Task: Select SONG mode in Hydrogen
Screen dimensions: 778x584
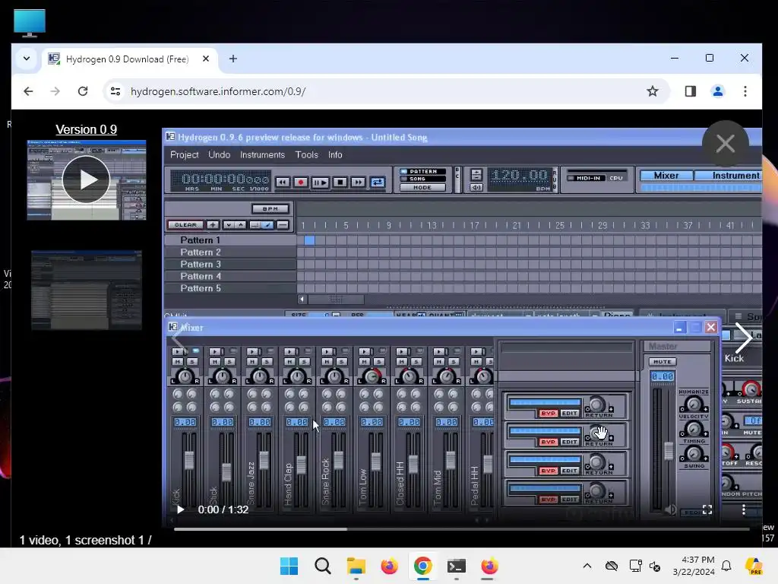Action: click(422, 179)
